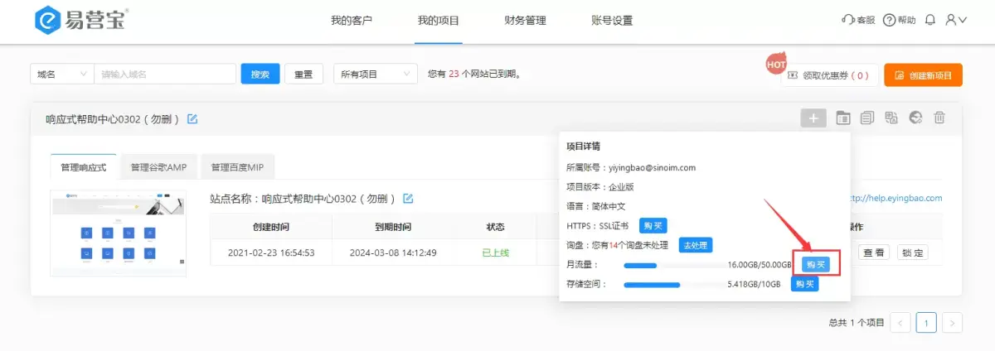Open the notification bell
The image size is (995, 351).
[x=930, y=20]
